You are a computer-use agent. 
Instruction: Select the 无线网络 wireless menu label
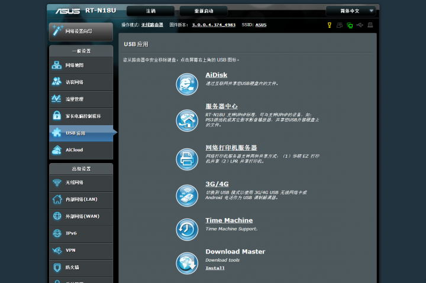pos(75,183)
